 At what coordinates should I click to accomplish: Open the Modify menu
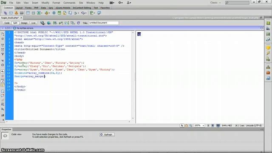pyautogui.click(x=45, y=3)
